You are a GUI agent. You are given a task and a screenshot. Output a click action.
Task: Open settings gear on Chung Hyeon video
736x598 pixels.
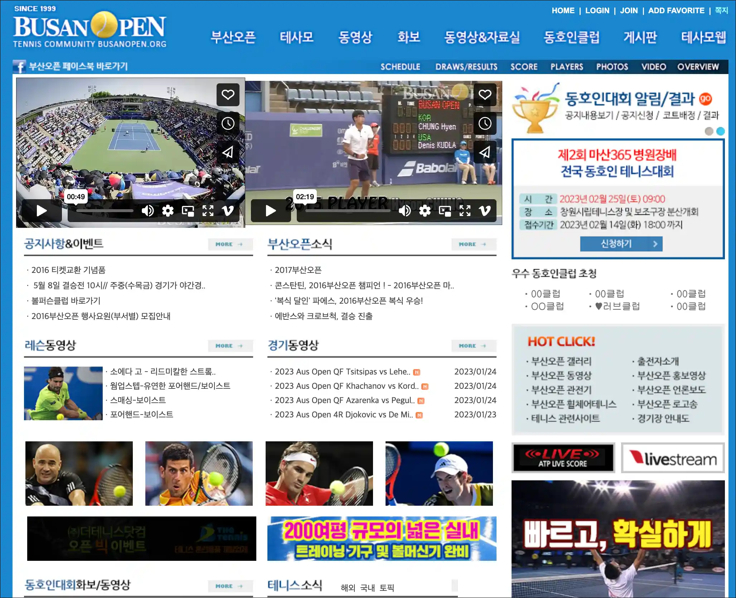[x=425, y=211]
